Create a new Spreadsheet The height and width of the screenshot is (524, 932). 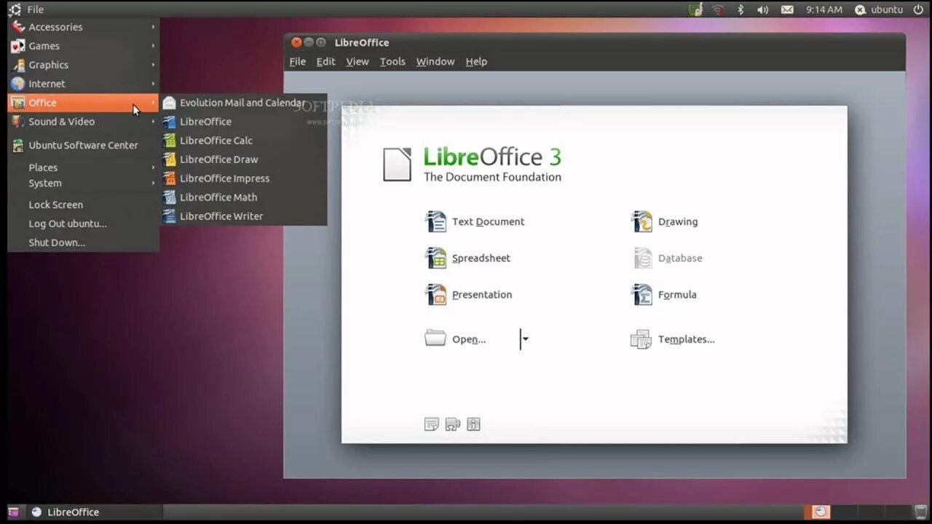point(467,258)
